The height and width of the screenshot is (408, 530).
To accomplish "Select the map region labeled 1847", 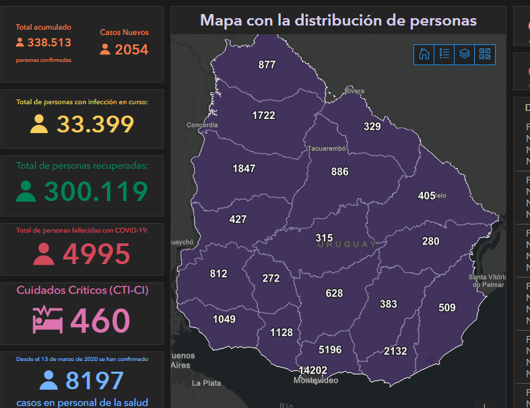I will 244,169.
